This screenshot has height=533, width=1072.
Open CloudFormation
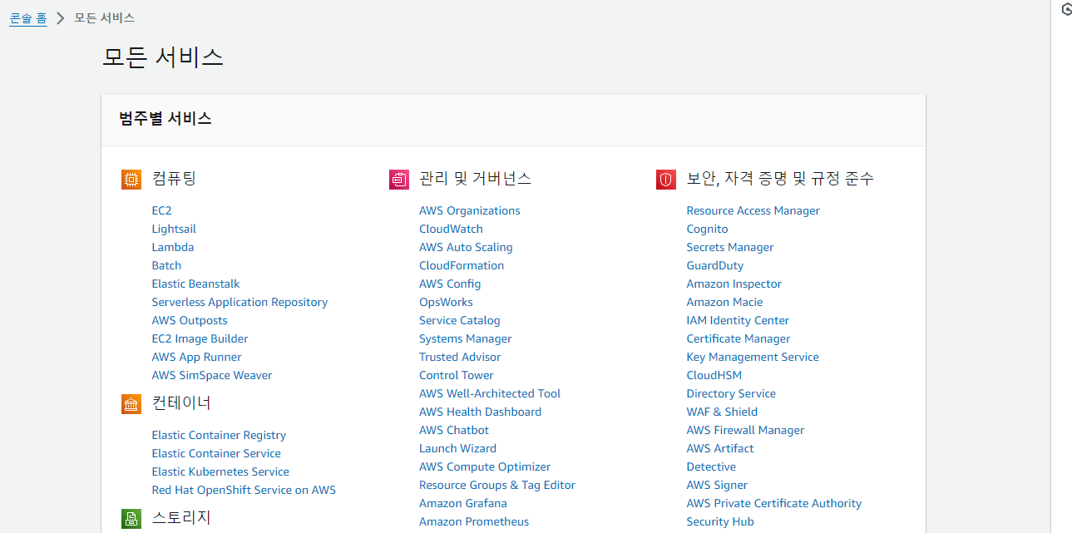point(462,265)
